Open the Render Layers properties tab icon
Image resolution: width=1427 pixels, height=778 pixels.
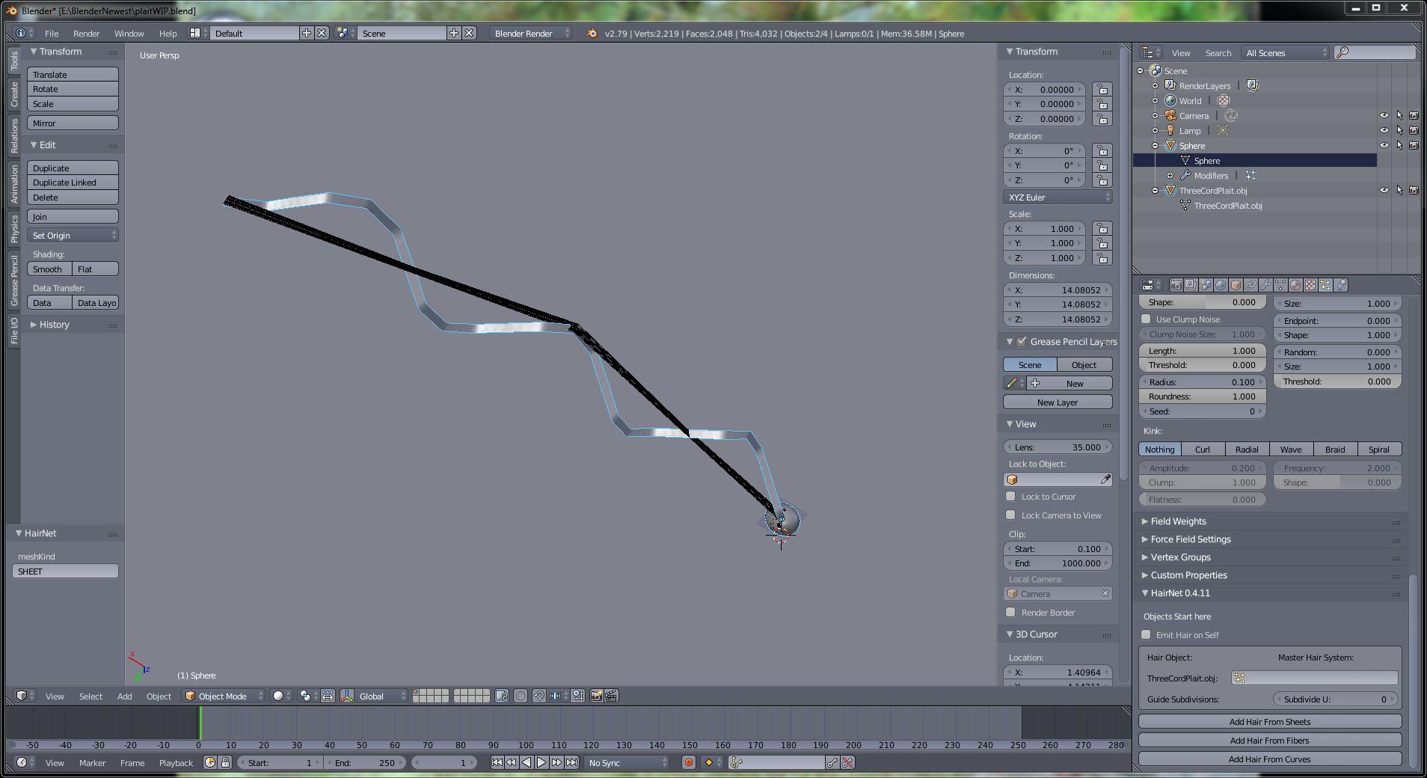point(1191,285)
